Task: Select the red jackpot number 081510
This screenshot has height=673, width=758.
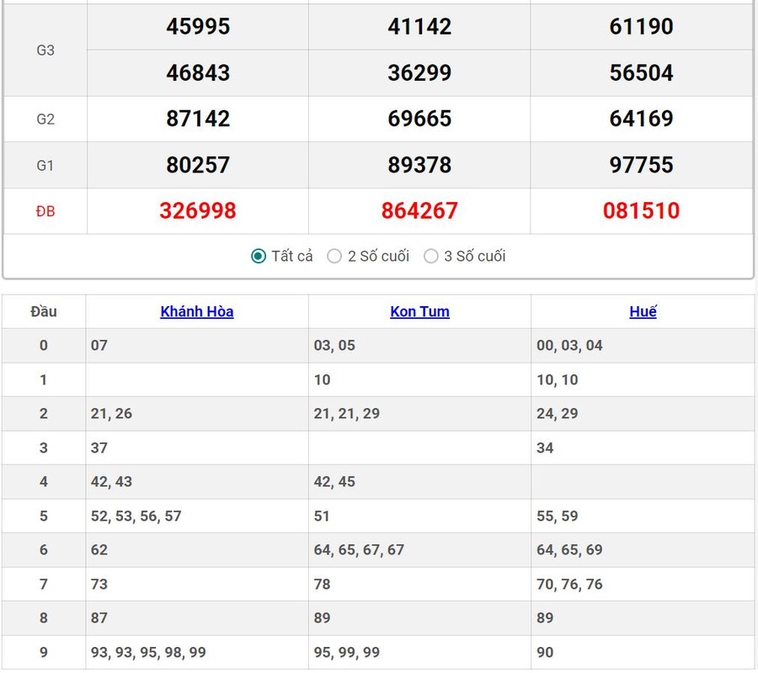Action: [641, 211]
